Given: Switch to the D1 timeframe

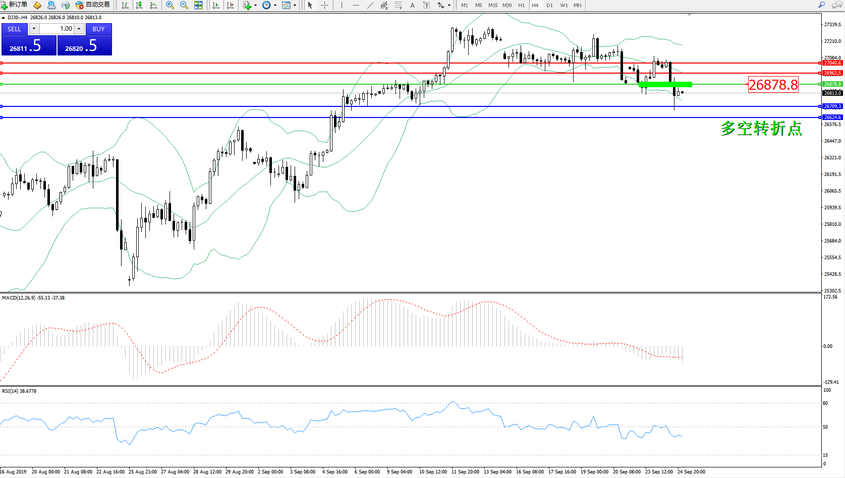Looking at the screenshot, I should pyautogui.click(x=549, y=5).
